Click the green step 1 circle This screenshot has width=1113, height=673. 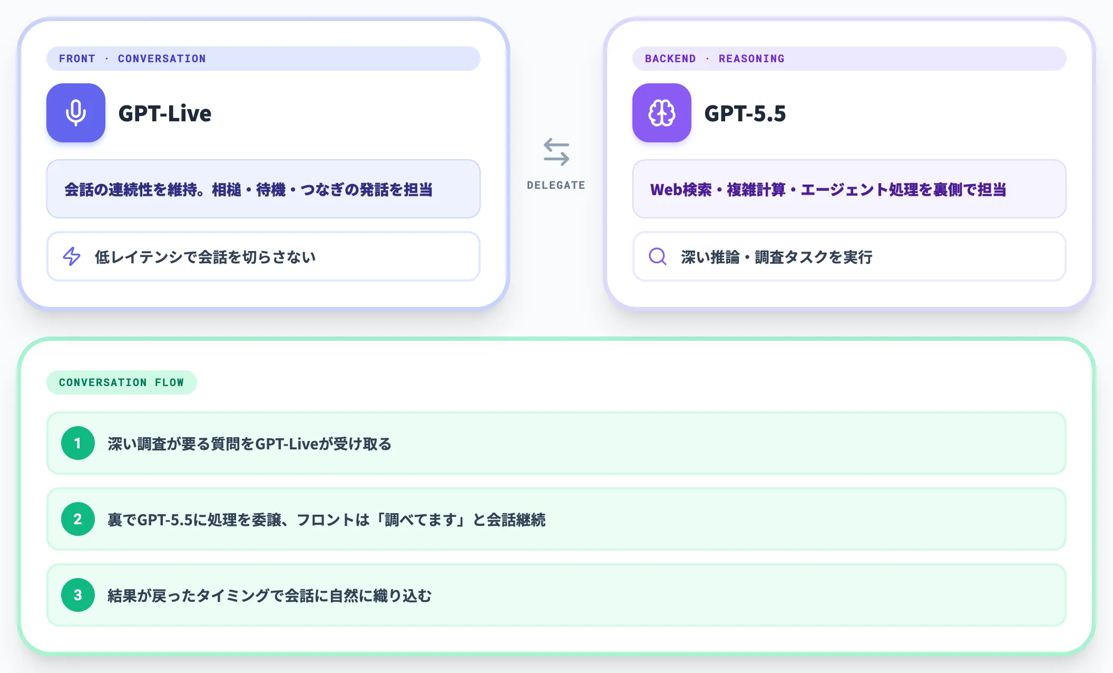[78, 443]
